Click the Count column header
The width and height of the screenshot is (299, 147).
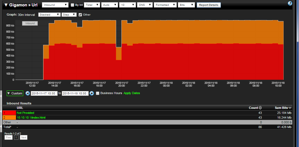pyautogui.click(x=253, y=108)
